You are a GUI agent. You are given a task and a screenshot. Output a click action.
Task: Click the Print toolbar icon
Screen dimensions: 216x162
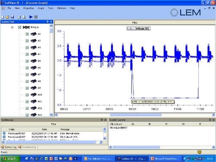click(x=19, y=17)
